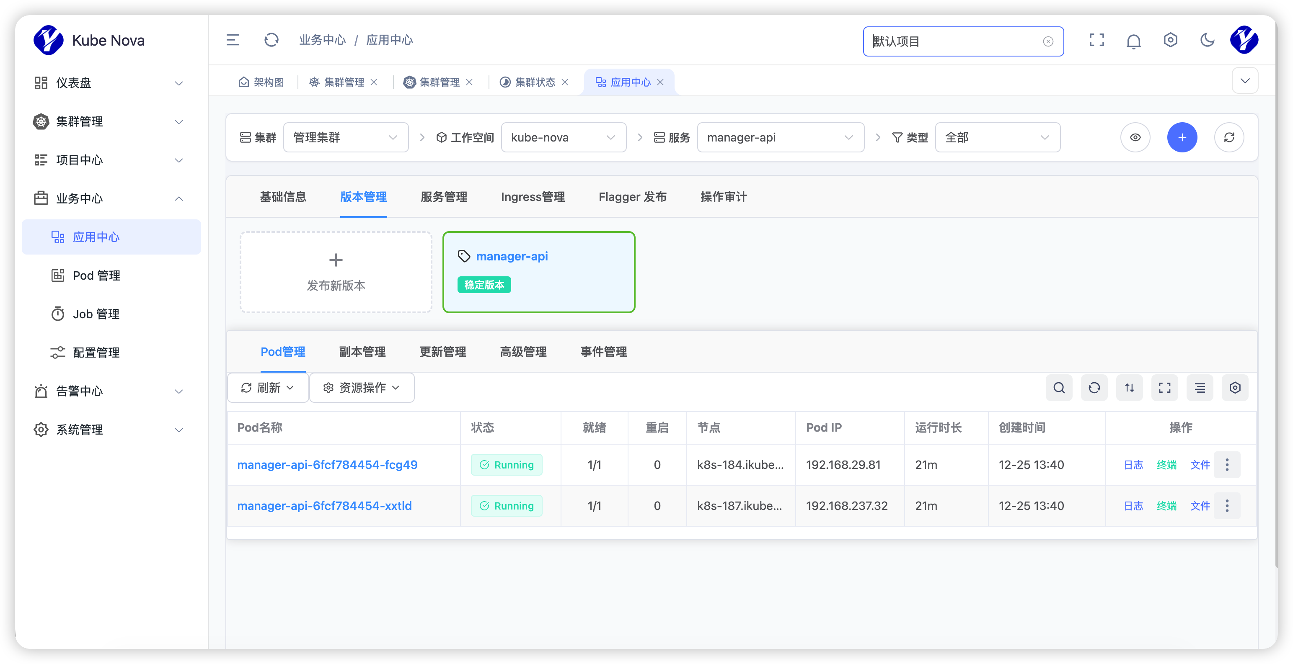Open pod link manager-api-6fcf784454-xxtld

pyautogui.click(x=324, y=505)
